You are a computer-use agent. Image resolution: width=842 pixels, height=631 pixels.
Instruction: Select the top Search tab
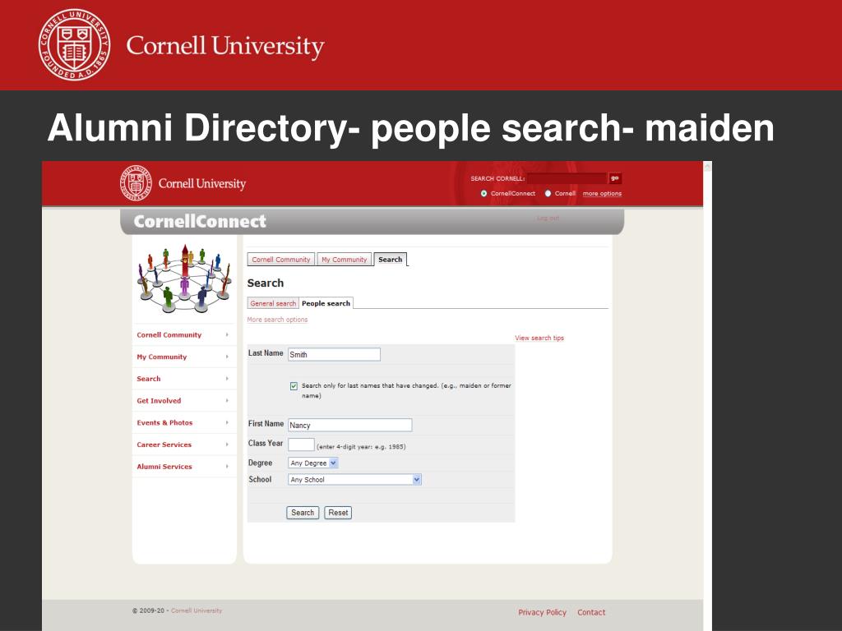pyautogui.click(x=391, y=259)
